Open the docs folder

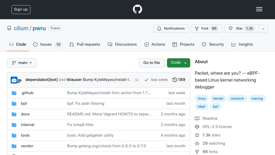click(x=25, y=114)
